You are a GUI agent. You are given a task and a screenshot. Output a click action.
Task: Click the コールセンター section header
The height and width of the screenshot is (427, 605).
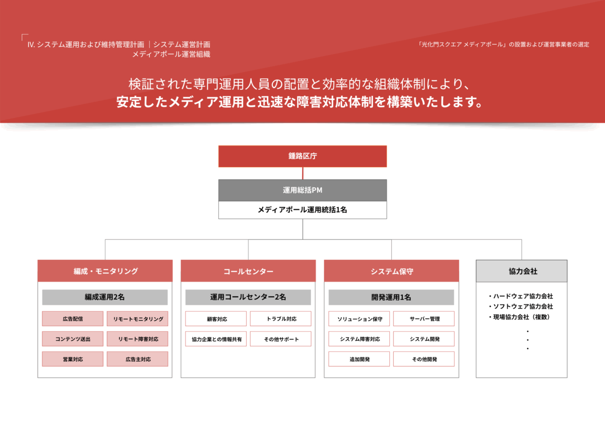248,271
